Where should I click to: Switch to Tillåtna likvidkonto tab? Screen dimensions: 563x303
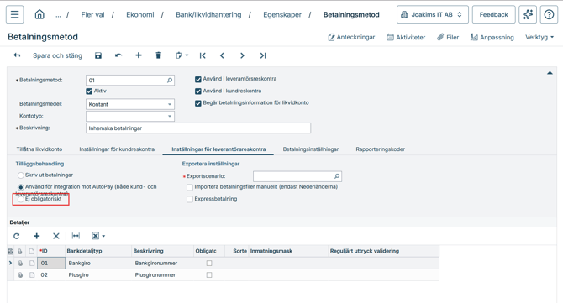[x=39, y=149]
